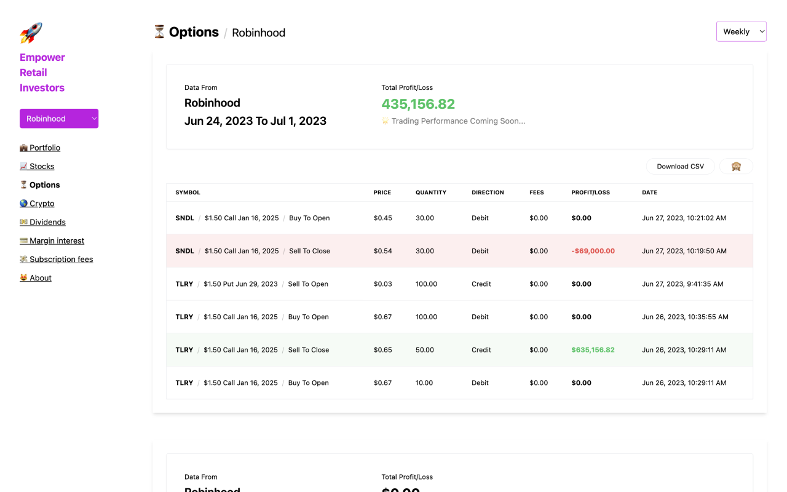
Task: Click the rocket logo icon
Action: tap(32, 32)
